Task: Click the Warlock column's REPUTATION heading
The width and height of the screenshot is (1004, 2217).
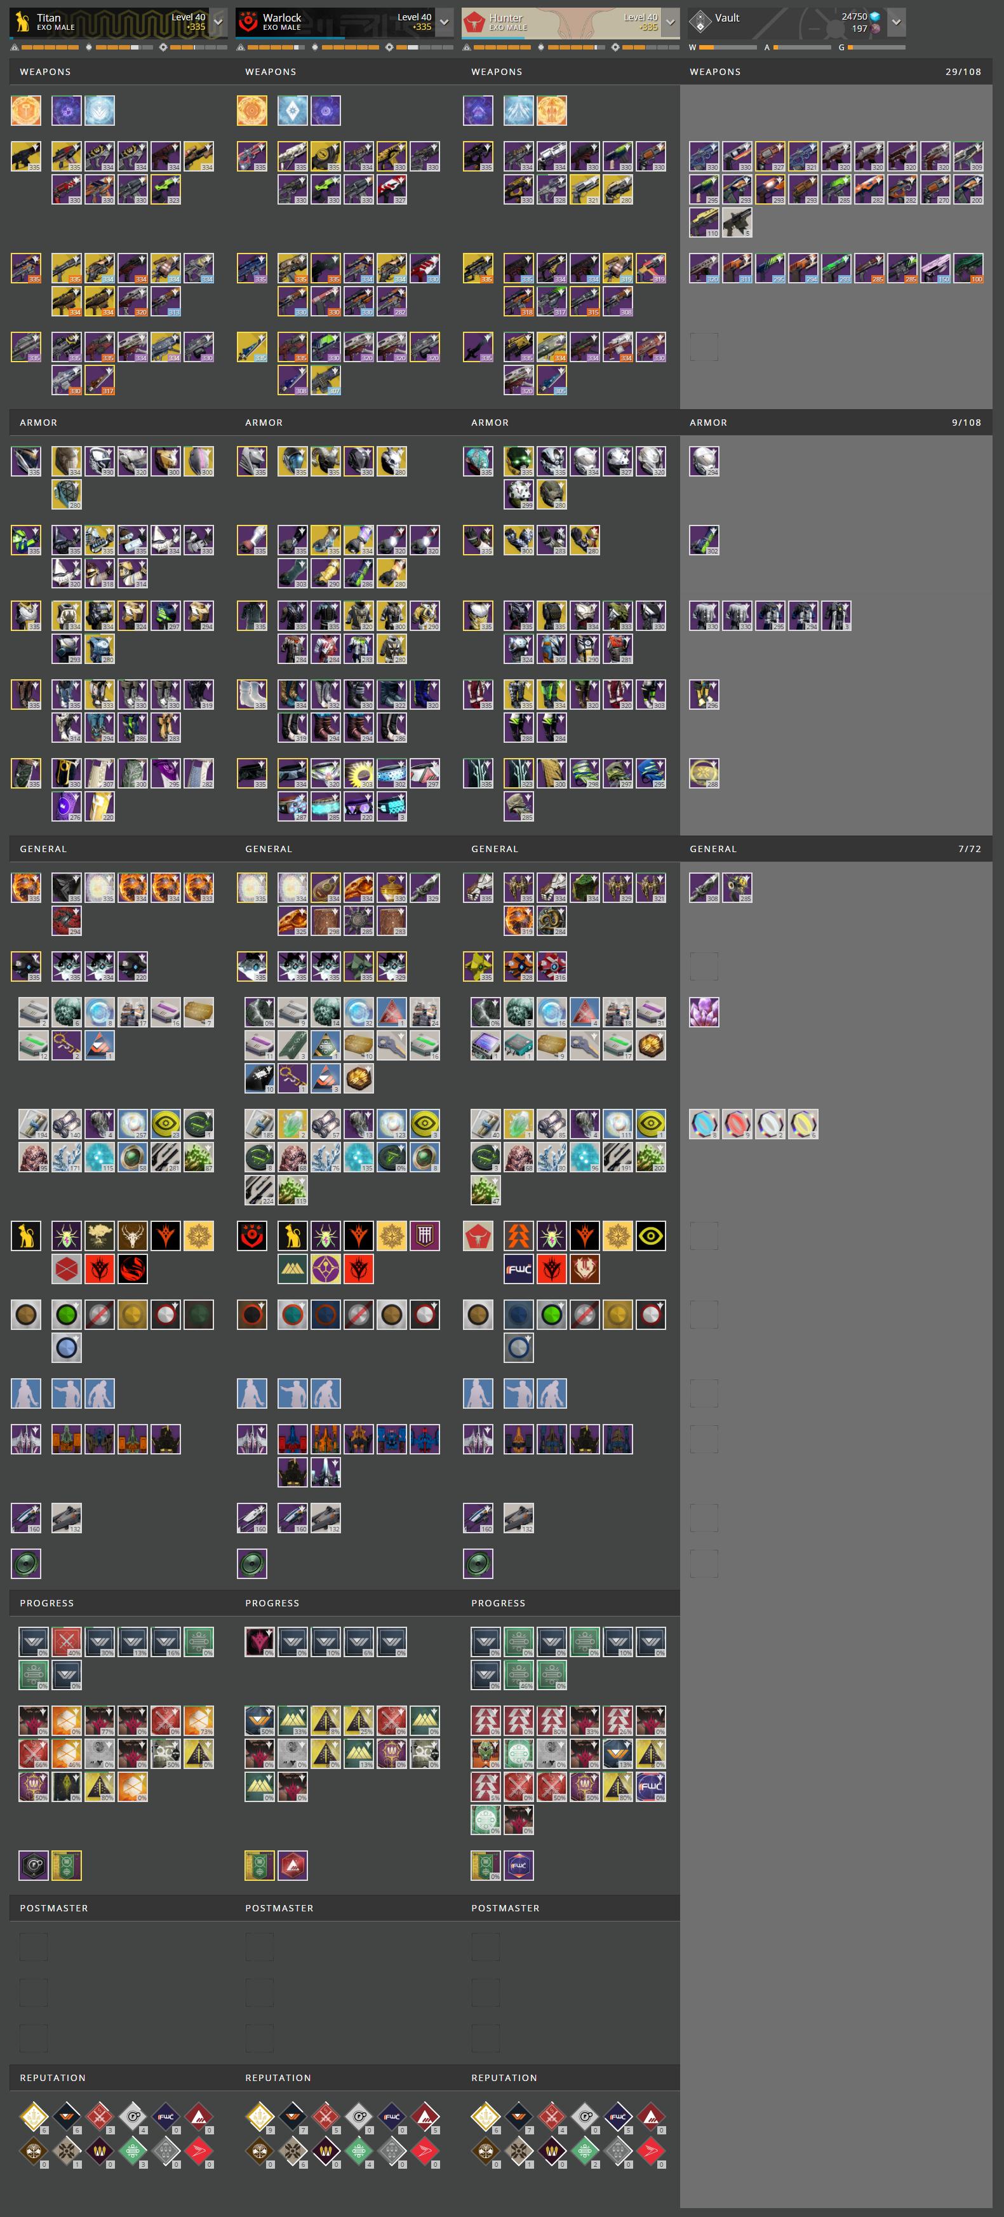Action: click(x=278, y=2078)
